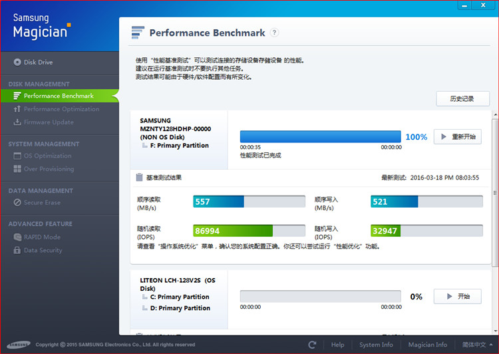
Task: Select Performance Benchmark in sidebar
Action: [59, 96]
